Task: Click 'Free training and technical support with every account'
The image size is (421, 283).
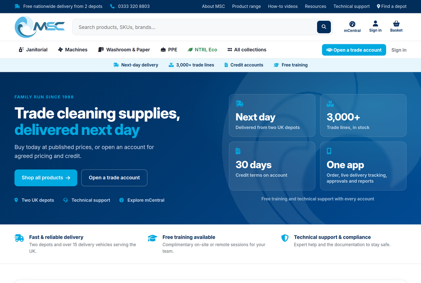Action: [317, 199]
